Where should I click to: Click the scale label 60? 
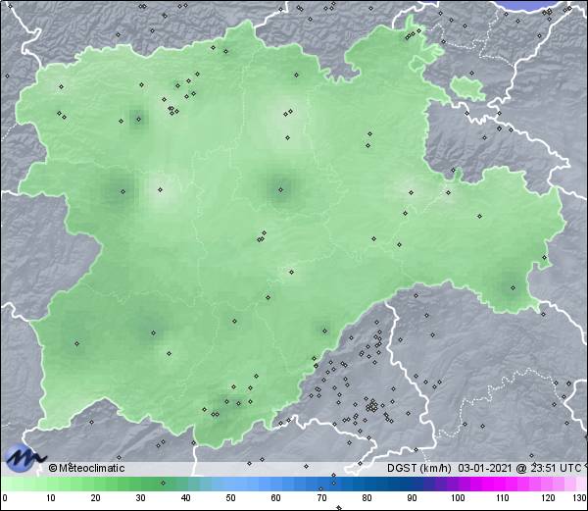pos(276,498)
